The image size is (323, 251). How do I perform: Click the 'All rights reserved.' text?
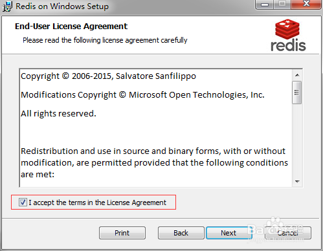(58, 114)
